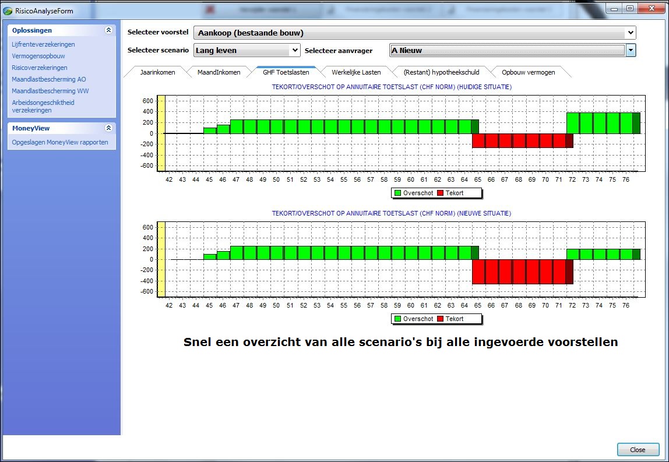
Task: Expand the Selecteer aanvrager dropdown arrow
Action: [631, 51]
